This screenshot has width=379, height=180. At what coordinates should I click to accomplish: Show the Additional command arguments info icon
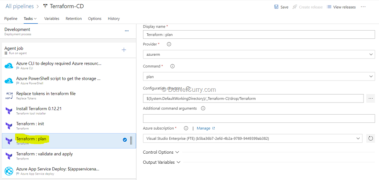203,108
